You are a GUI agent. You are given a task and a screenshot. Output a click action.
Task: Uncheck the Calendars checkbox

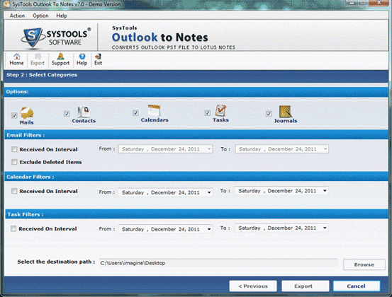tap(135, 113)
